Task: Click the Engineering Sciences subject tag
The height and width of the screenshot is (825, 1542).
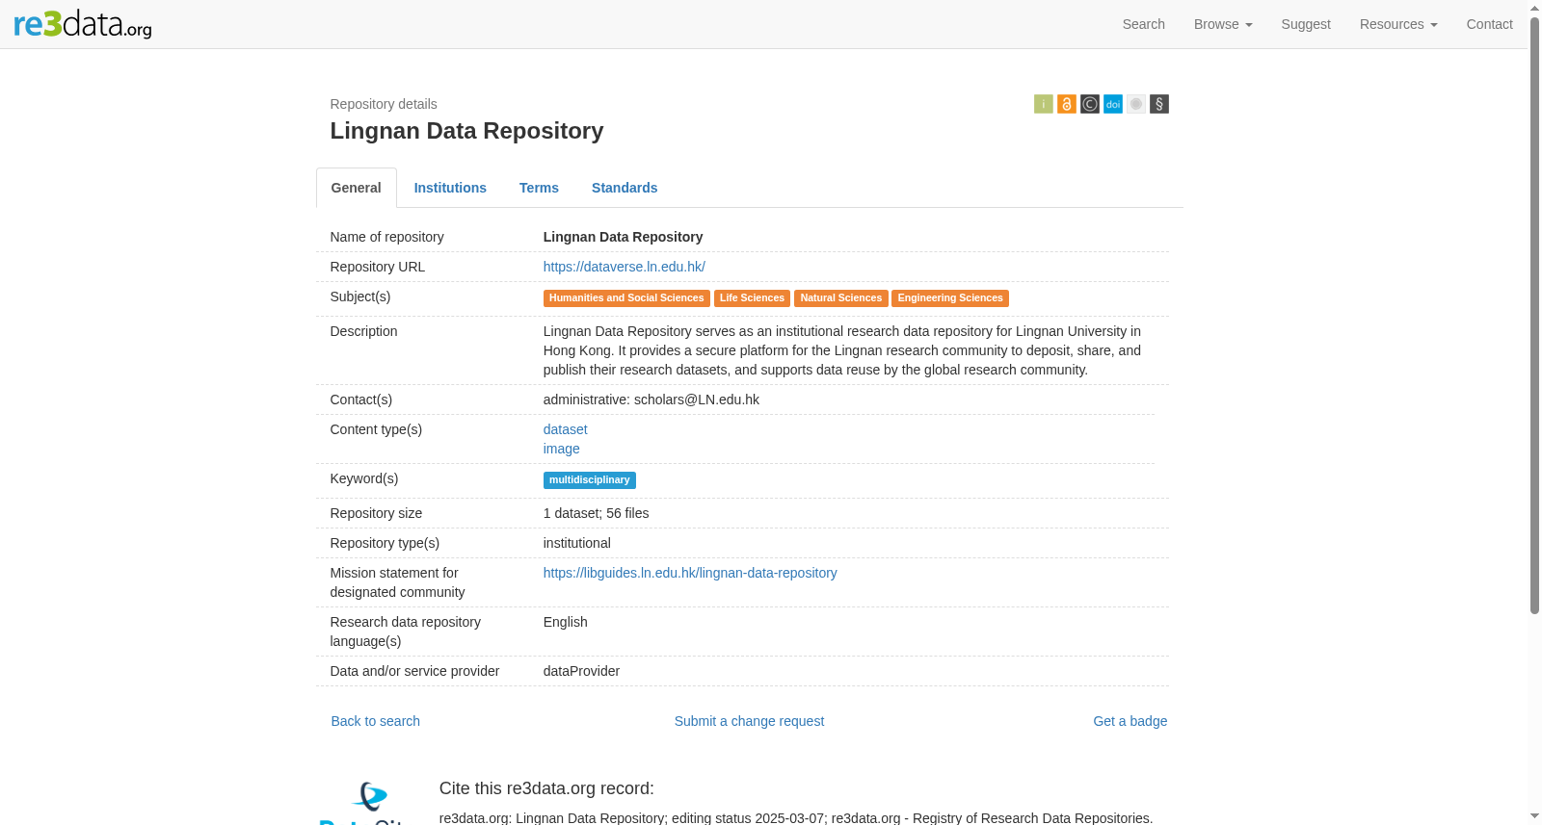Action: click(x=950, y=298)
